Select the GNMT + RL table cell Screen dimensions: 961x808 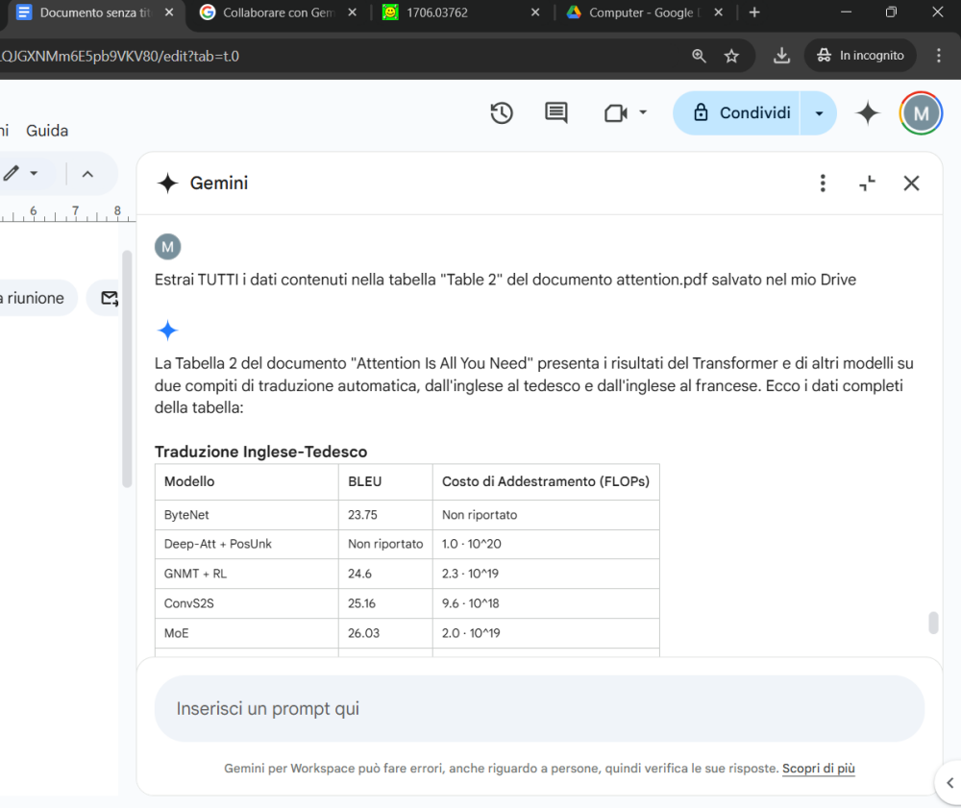point(247,574)
